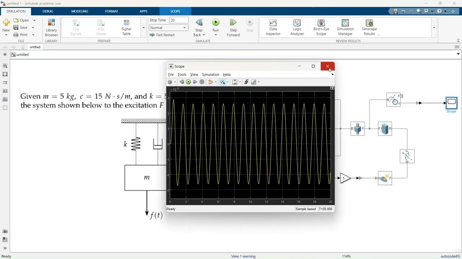Expand the Save dropdown arrow

click(33, 28)
